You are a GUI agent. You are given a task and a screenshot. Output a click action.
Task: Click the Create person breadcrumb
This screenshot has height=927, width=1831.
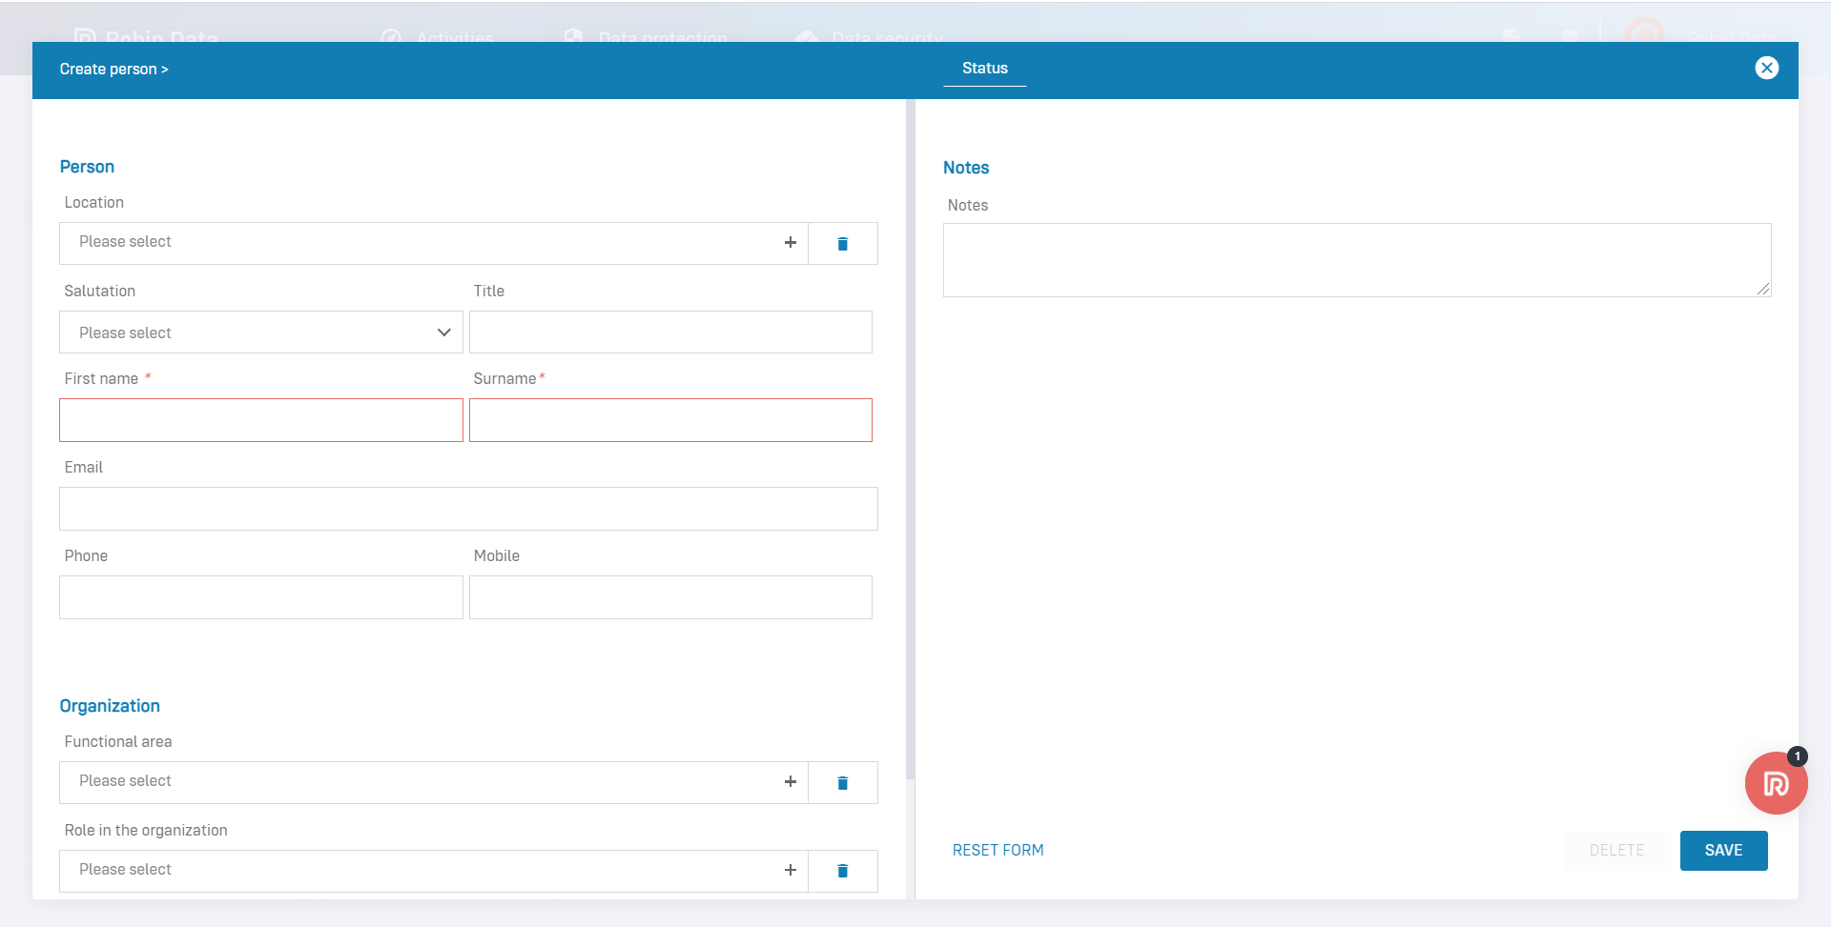(x=113, y=70)
